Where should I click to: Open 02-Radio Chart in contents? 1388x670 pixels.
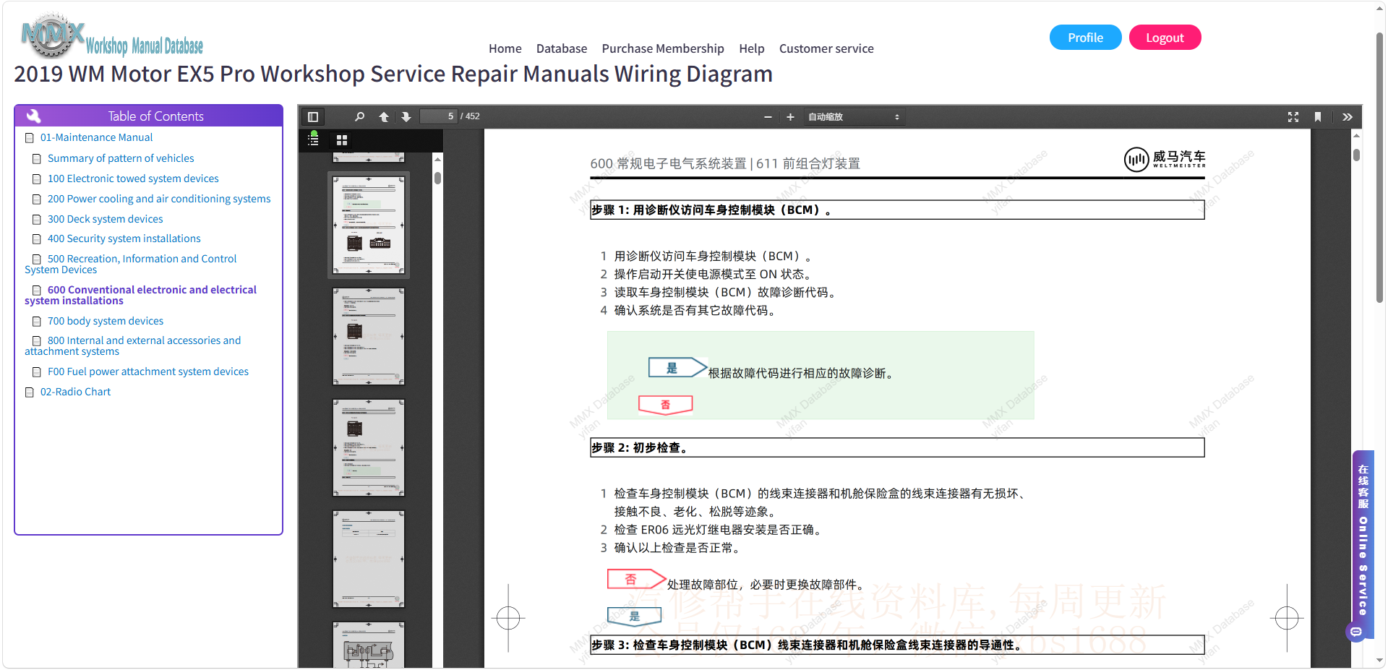tap(75, 392)
